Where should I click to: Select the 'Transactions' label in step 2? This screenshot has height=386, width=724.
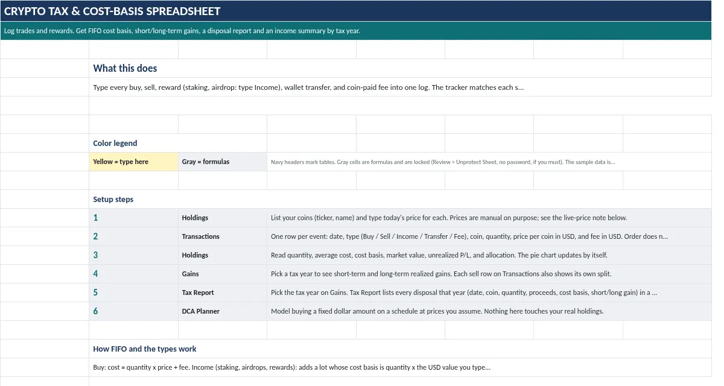point(223,236)
